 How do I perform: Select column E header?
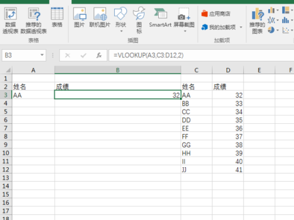coord(259,70)
